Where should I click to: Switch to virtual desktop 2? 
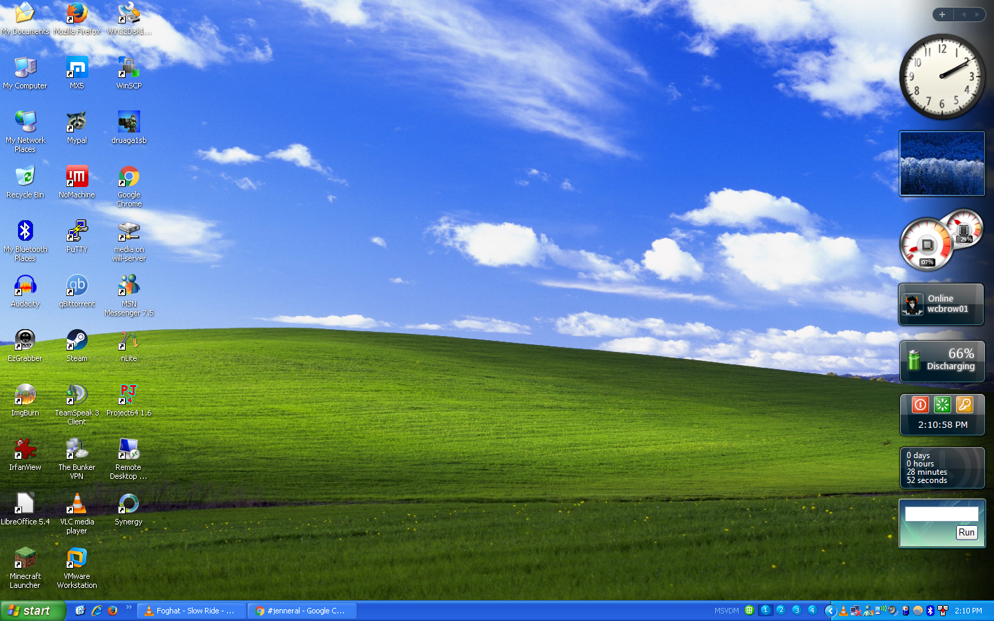(x=781, y=610)
